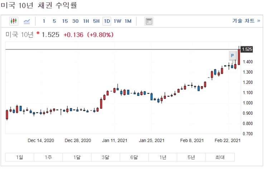Choose the 최대 time range
Viewport: 266px width, 169px height.
point(220,157)
